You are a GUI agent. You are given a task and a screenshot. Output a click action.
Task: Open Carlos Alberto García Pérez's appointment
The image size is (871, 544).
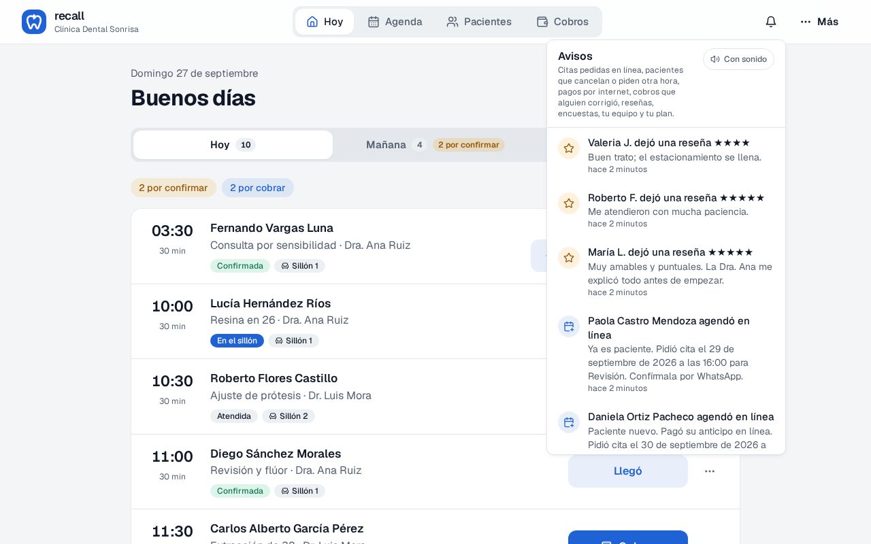tap(287, 528)
